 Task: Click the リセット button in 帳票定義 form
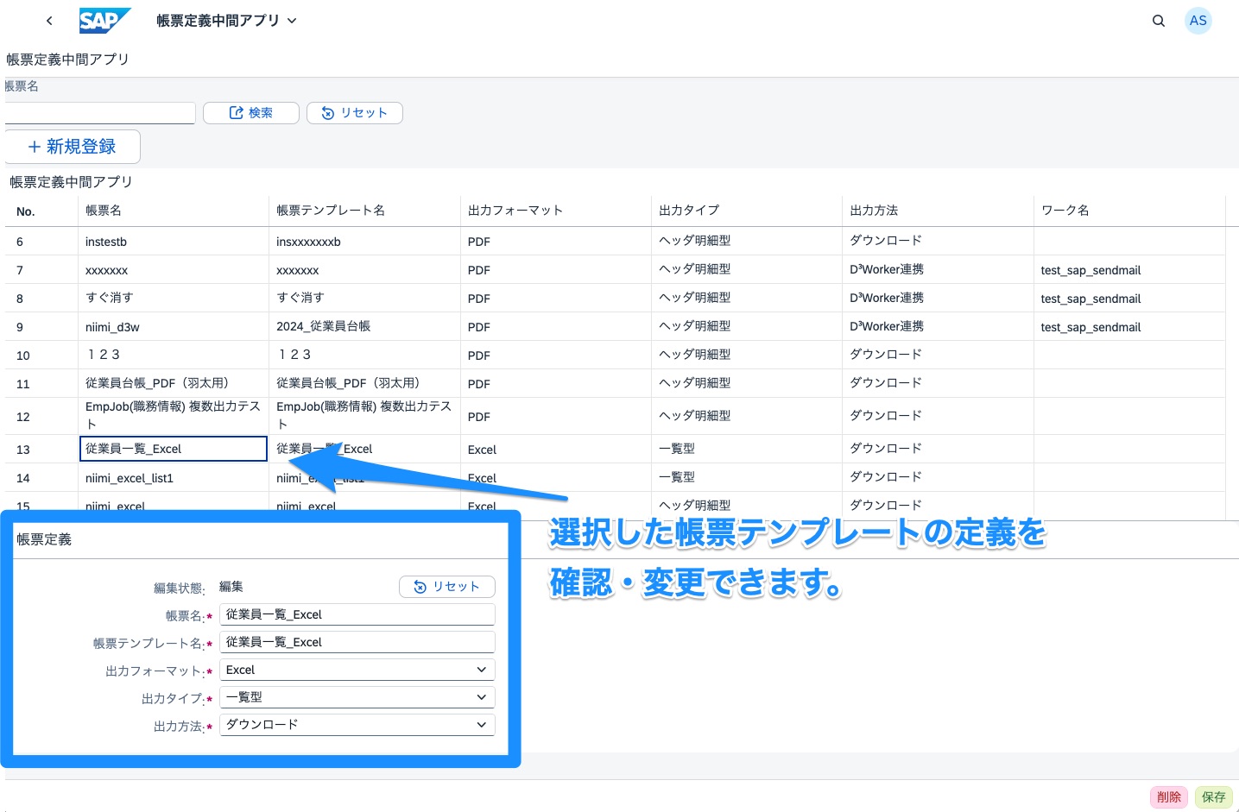447,587
